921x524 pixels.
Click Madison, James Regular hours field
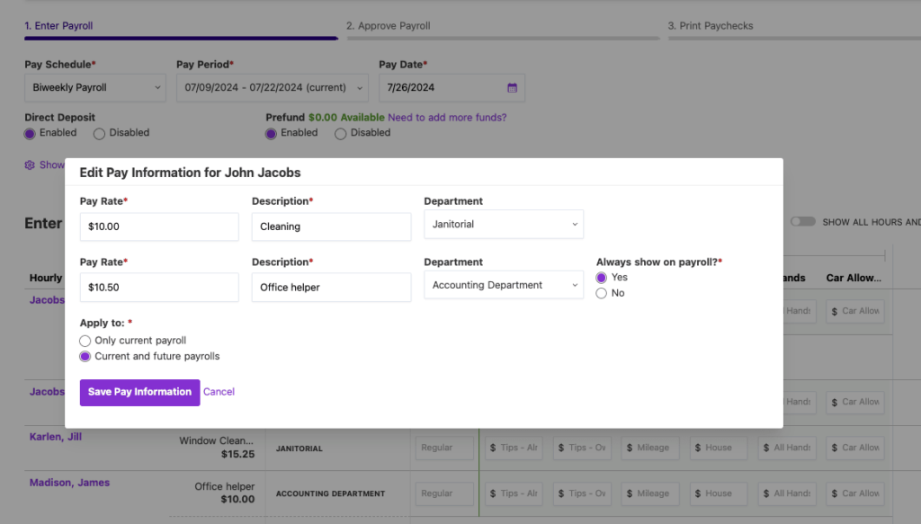[x=444, y=493]
